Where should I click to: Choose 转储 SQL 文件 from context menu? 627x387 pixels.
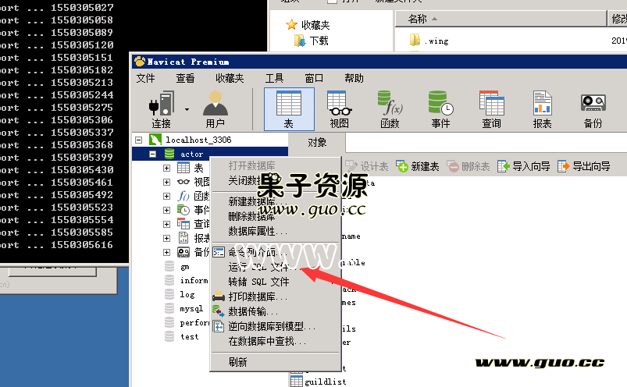pyautogui.click(x=275, y=282)
